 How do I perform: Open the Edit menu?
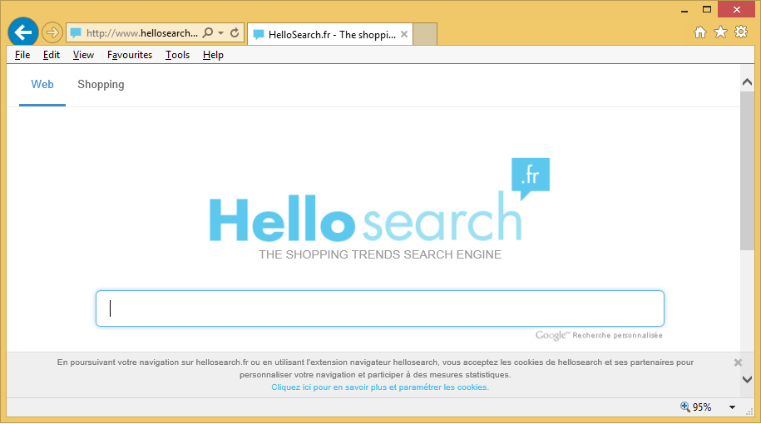point(52,55)
